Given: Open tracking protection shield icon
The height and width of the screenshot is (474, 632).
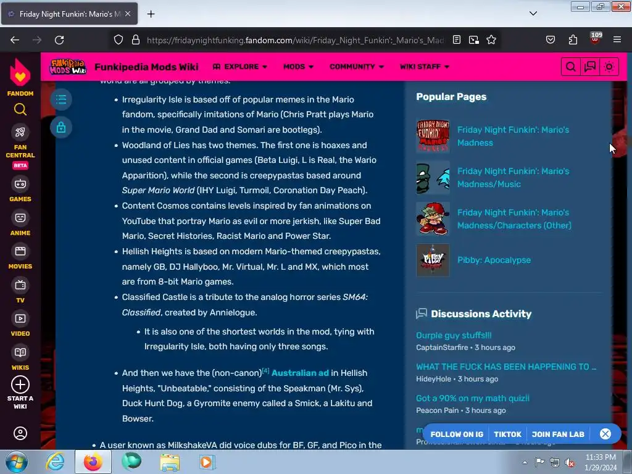Looking at the screenshot, I should pos(118,40).
